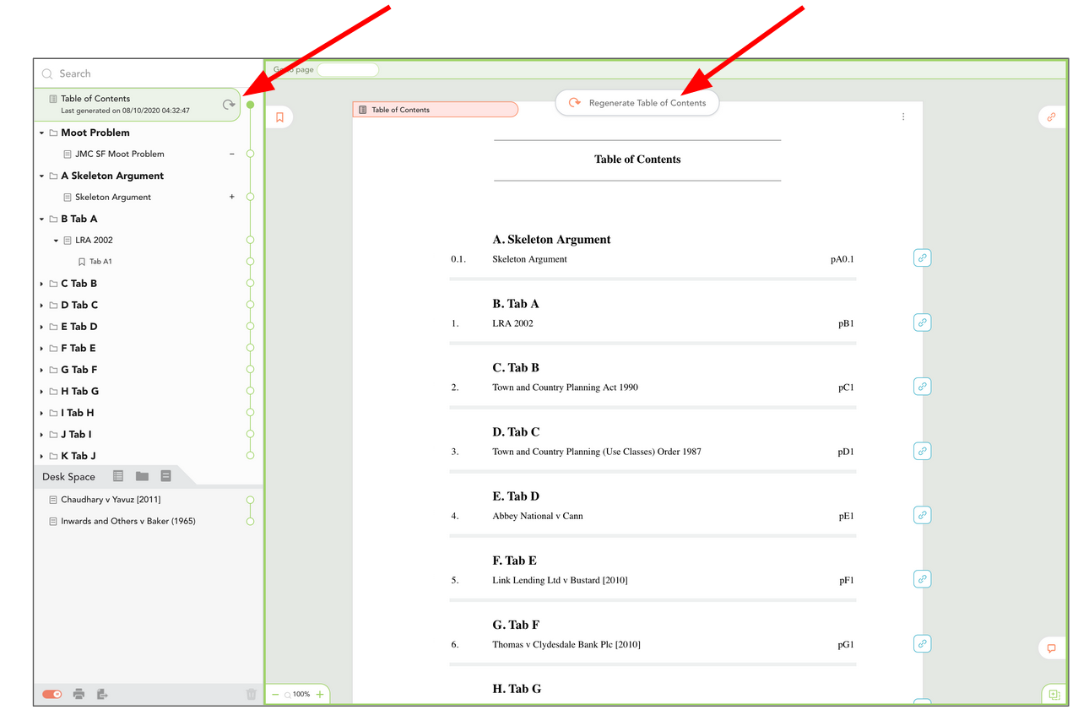Expand the C Tab B folder
1089x726 pixels.
click(x=42, y=284)
